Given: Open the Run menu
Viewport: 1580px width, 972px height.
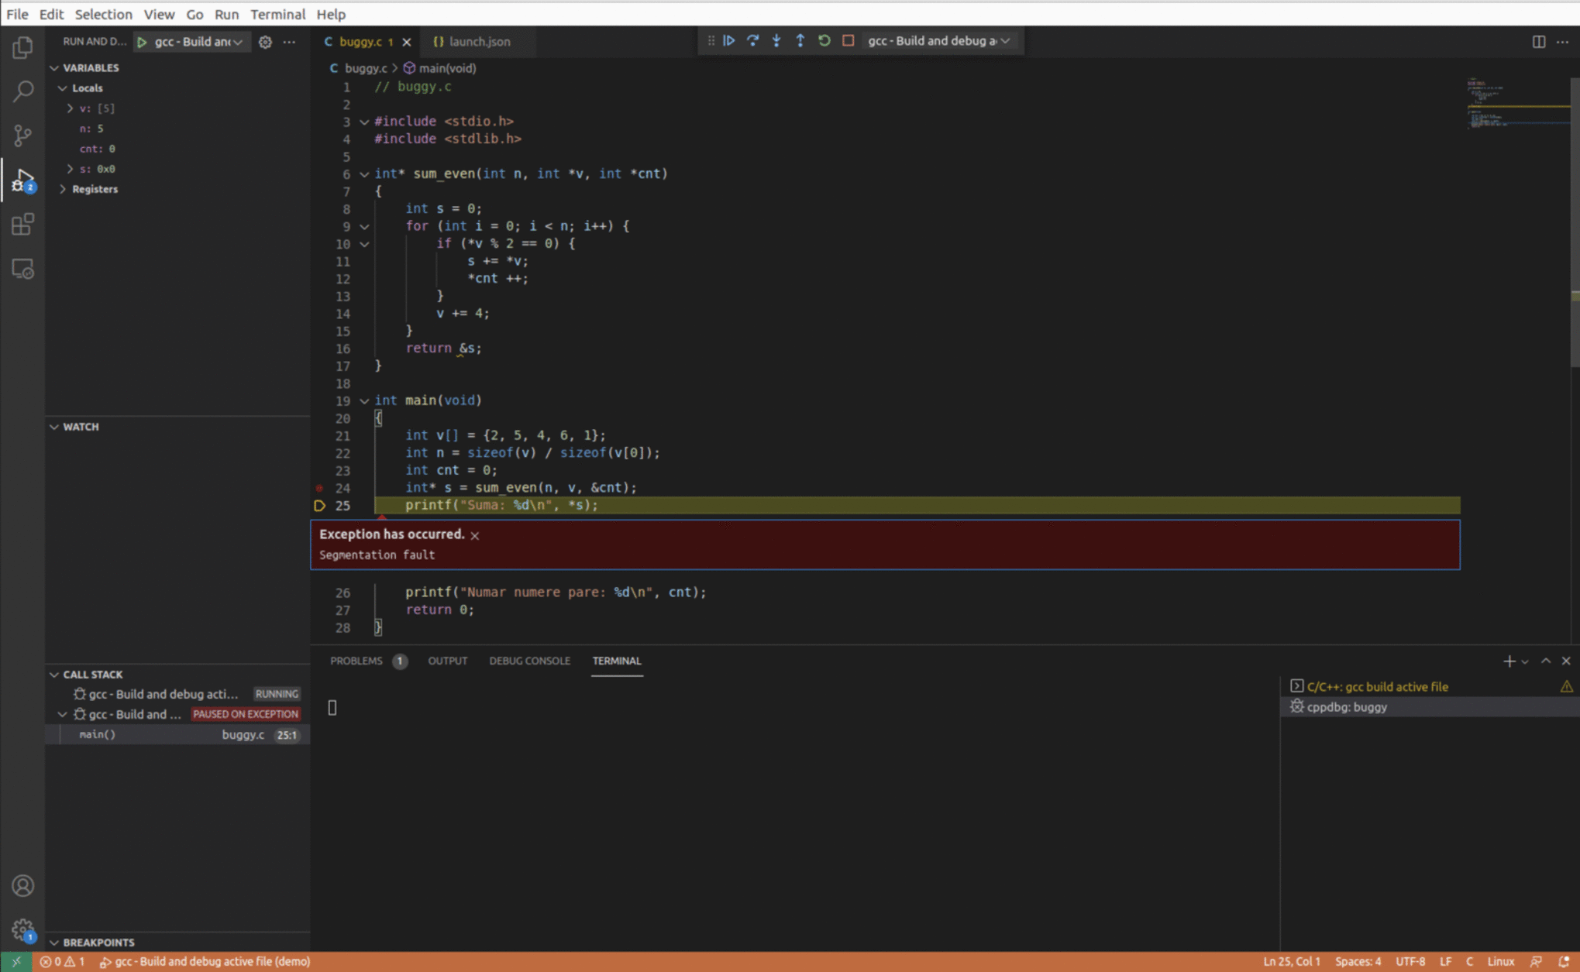Looking at the screenshot, I should pos(226,14).
